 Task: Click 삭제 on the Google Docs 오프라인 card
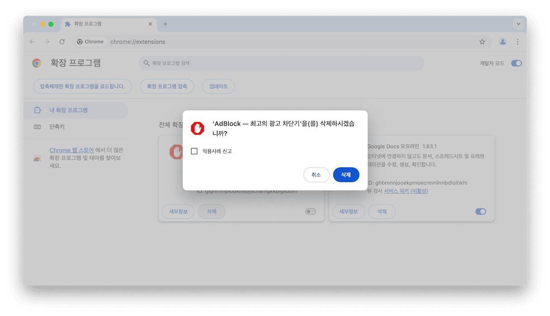pyautogui.click(x=382, y=212)
